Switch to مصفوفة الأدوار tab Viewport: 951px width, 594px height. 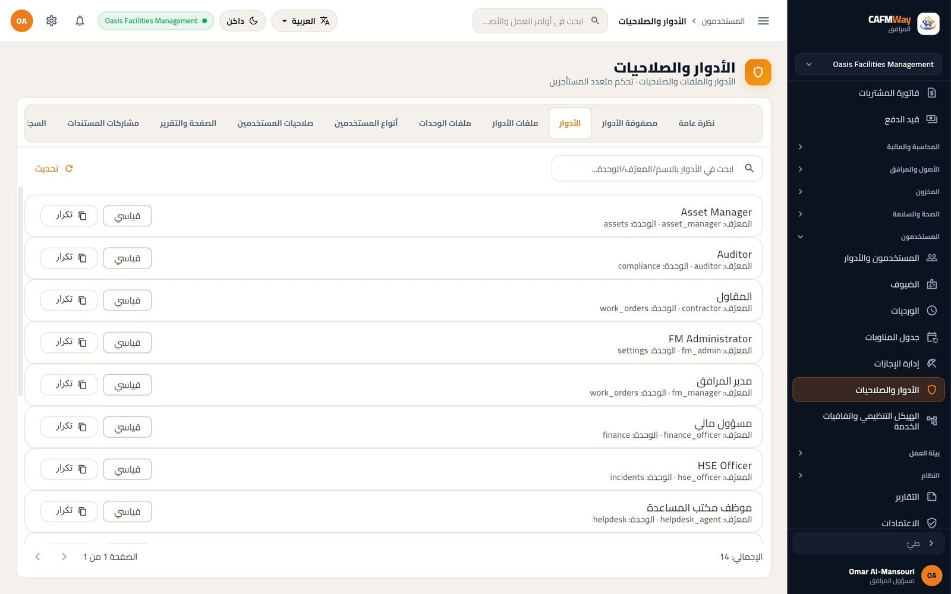[629, 123]
